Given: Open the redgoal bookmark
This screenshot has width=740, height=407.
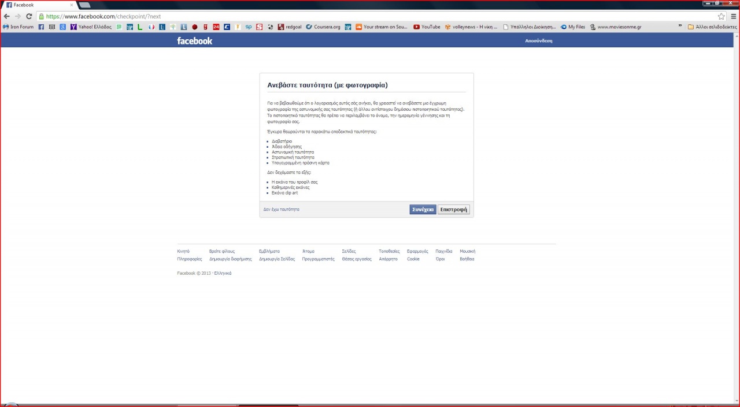Looking at the screenshot, I should [x=290, y=27].
